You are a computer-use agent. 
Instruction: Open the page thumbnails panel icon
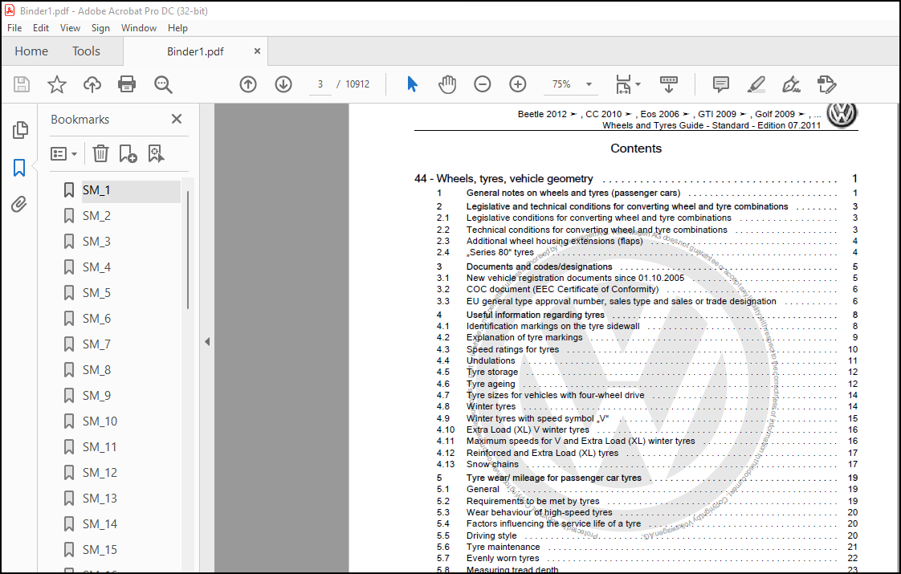click(20, 130)
